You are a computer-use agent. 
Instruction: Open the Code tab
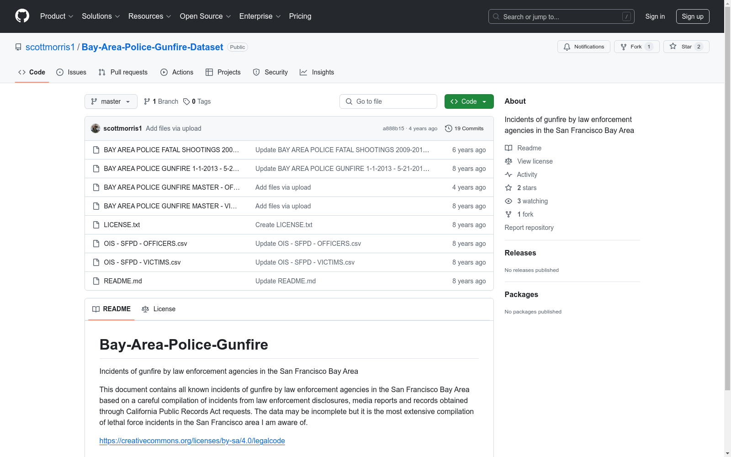tap(32, 72)
